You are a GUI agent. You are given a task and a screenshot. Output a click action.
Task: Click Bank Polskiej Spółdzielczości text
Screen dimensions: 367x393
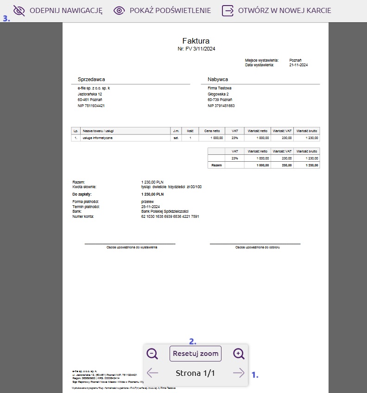(x=165, y=211)
